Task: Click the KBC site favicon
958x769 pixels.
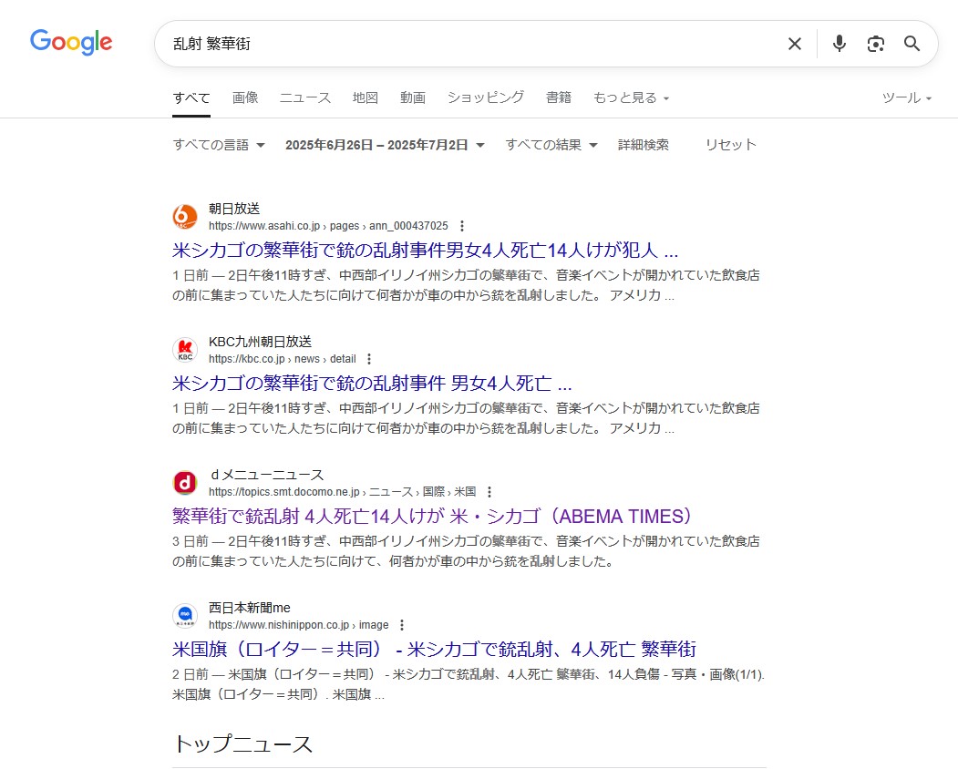Action: click(184, 350)
